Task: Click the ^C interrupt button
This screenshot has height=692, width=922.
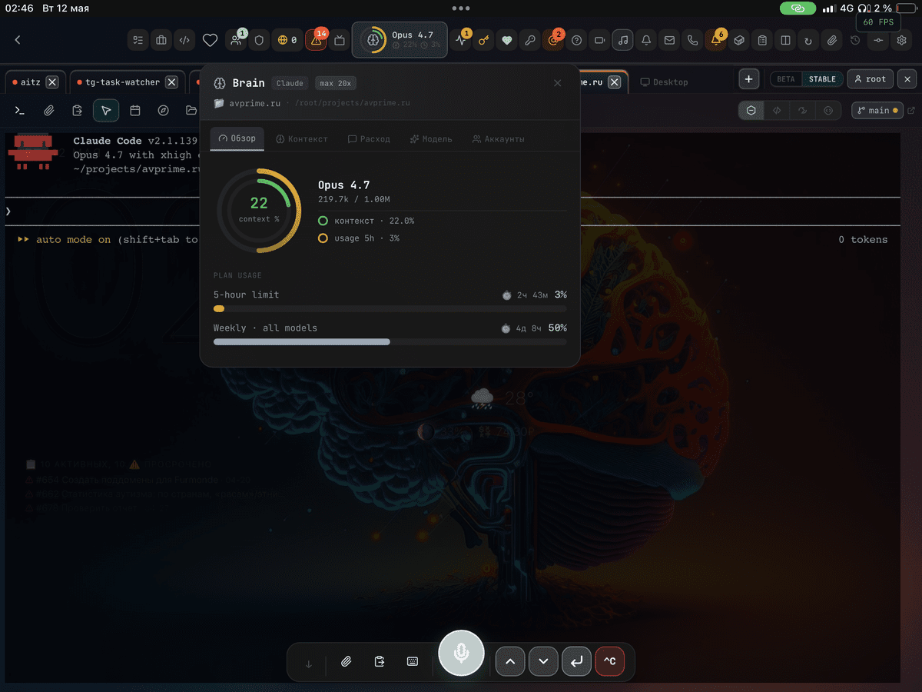Action: [x=609, y=661]
